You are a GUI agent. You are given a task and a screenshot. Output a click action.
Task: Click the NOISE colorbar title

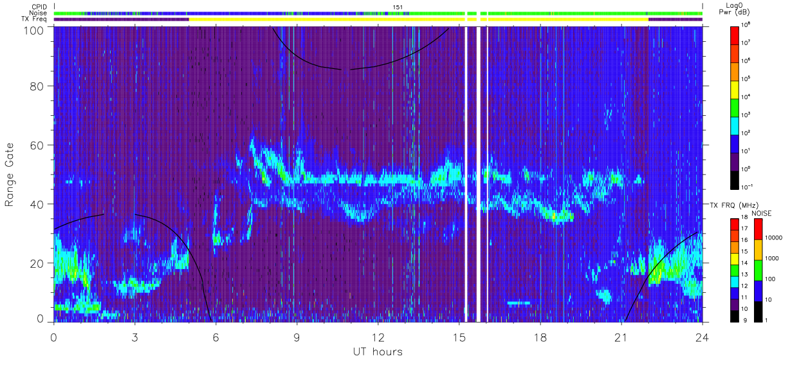760,212
